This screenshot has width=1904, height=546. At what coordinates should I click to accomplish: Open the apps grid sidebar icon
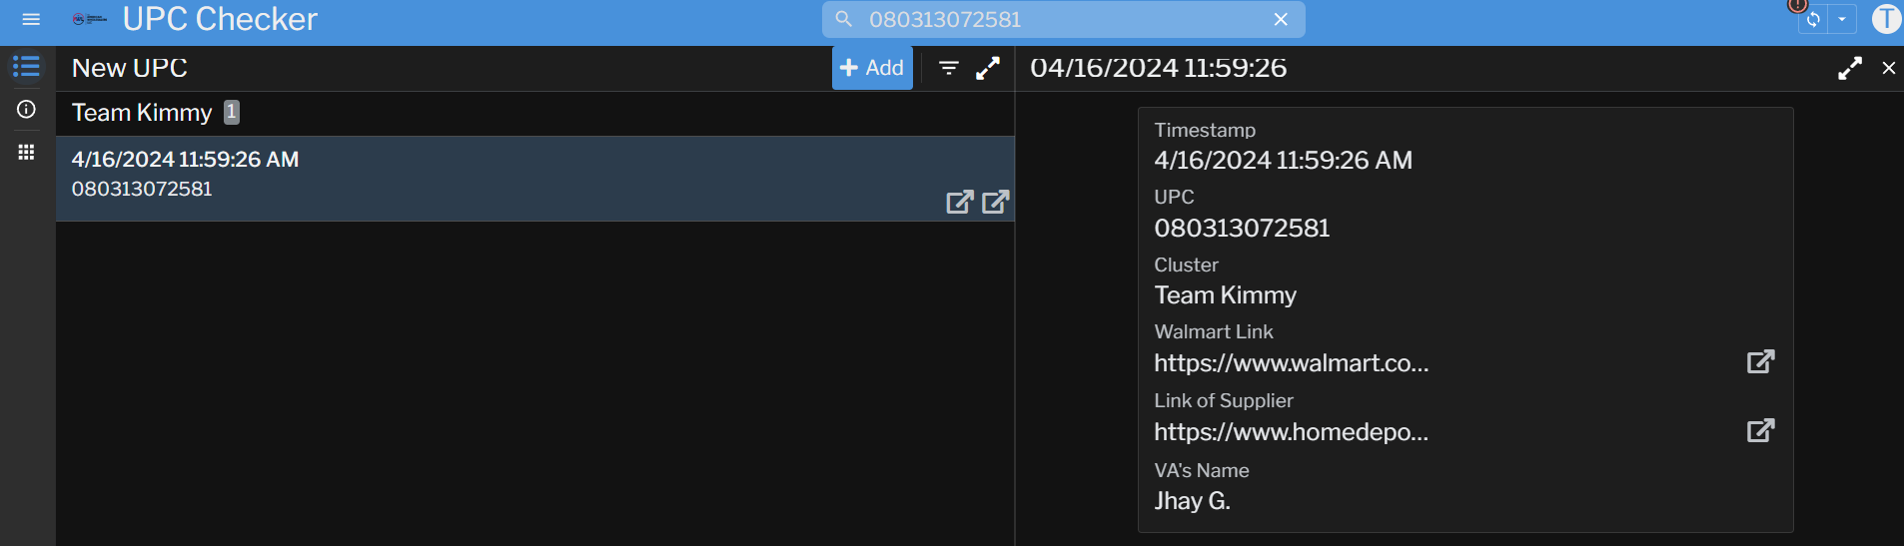pyautogui.click(x=27, y=152)
